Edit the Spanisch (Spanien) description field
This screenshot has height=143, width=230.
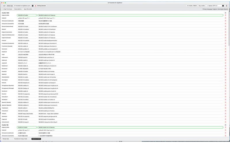(130, 105)
